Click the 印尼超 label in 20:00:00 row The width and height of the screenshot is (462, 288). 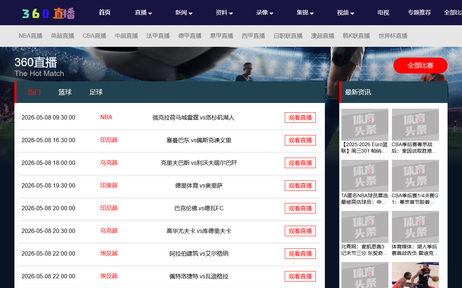[x=109, y=208]
